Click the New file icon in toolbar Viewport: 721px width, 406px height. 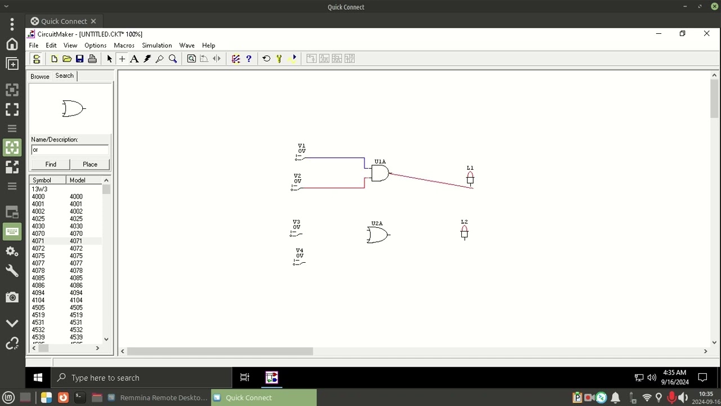[54, 59]
